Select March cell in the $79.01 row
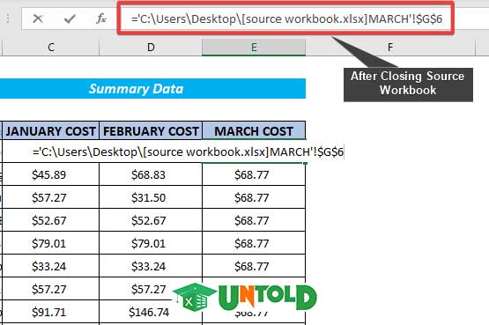Screen dimensions: 489x325 [x=254, y=243]
